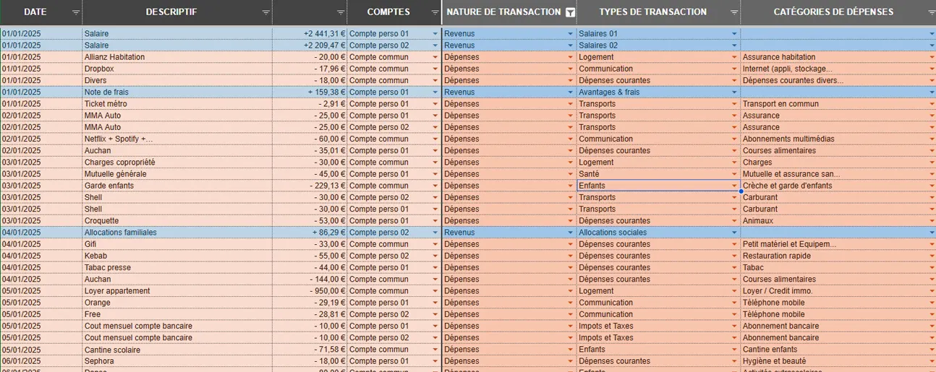
Task: Open the Avantages & frais dropdown arrow
Action: (x=734, y=92)
